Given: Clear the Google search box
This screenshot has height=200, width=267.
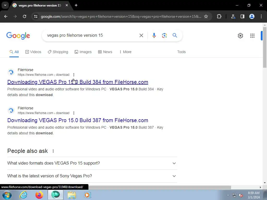Looking at the screenshot, I should (x=141, y=35).
